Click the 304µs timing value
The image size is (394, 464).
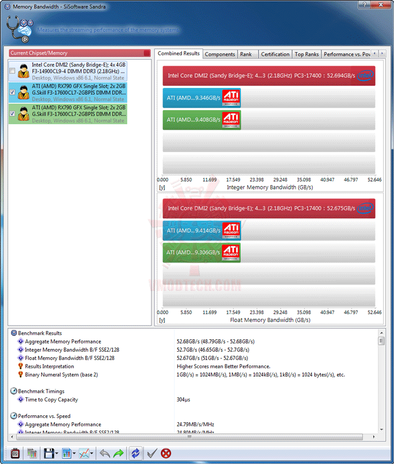[x=183, y=399]
